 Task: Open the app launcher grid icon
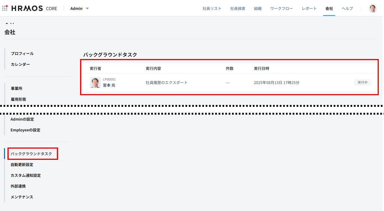5,8
